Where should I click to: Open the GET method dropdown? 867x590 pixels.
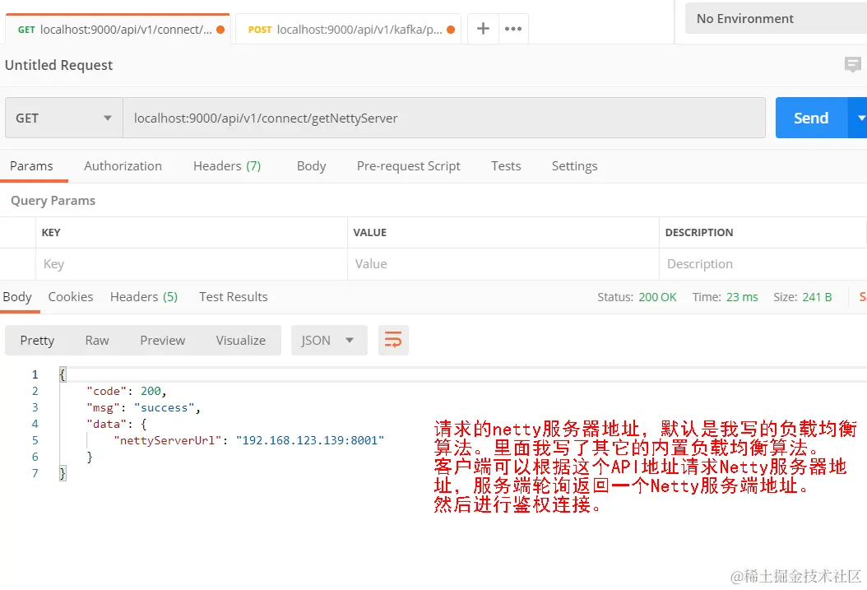[x=64, y=118]
